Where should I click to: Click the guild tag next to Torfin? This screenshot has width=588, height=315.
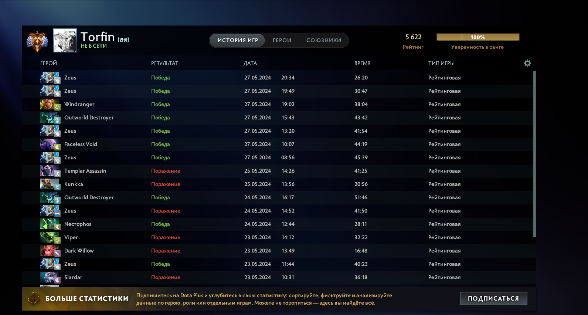[123, 40]
